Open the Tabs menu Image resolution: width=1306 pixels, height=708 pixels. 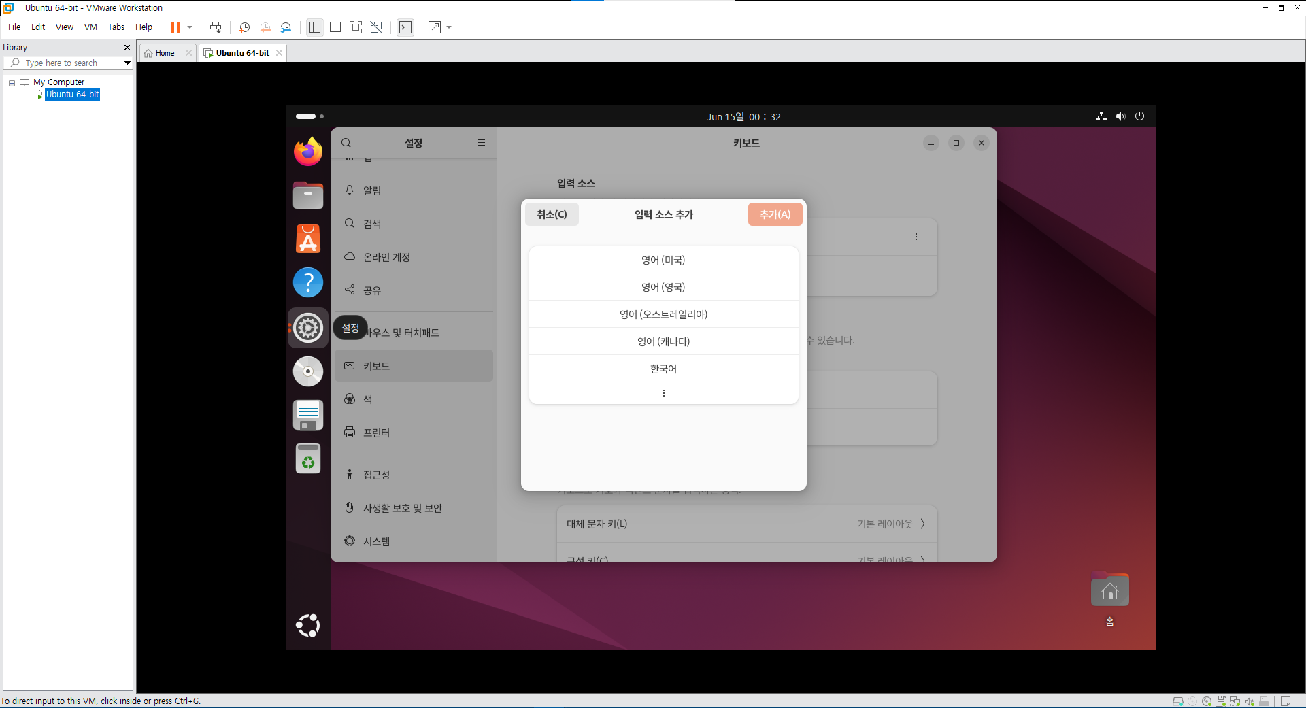[x=116, y=27]
